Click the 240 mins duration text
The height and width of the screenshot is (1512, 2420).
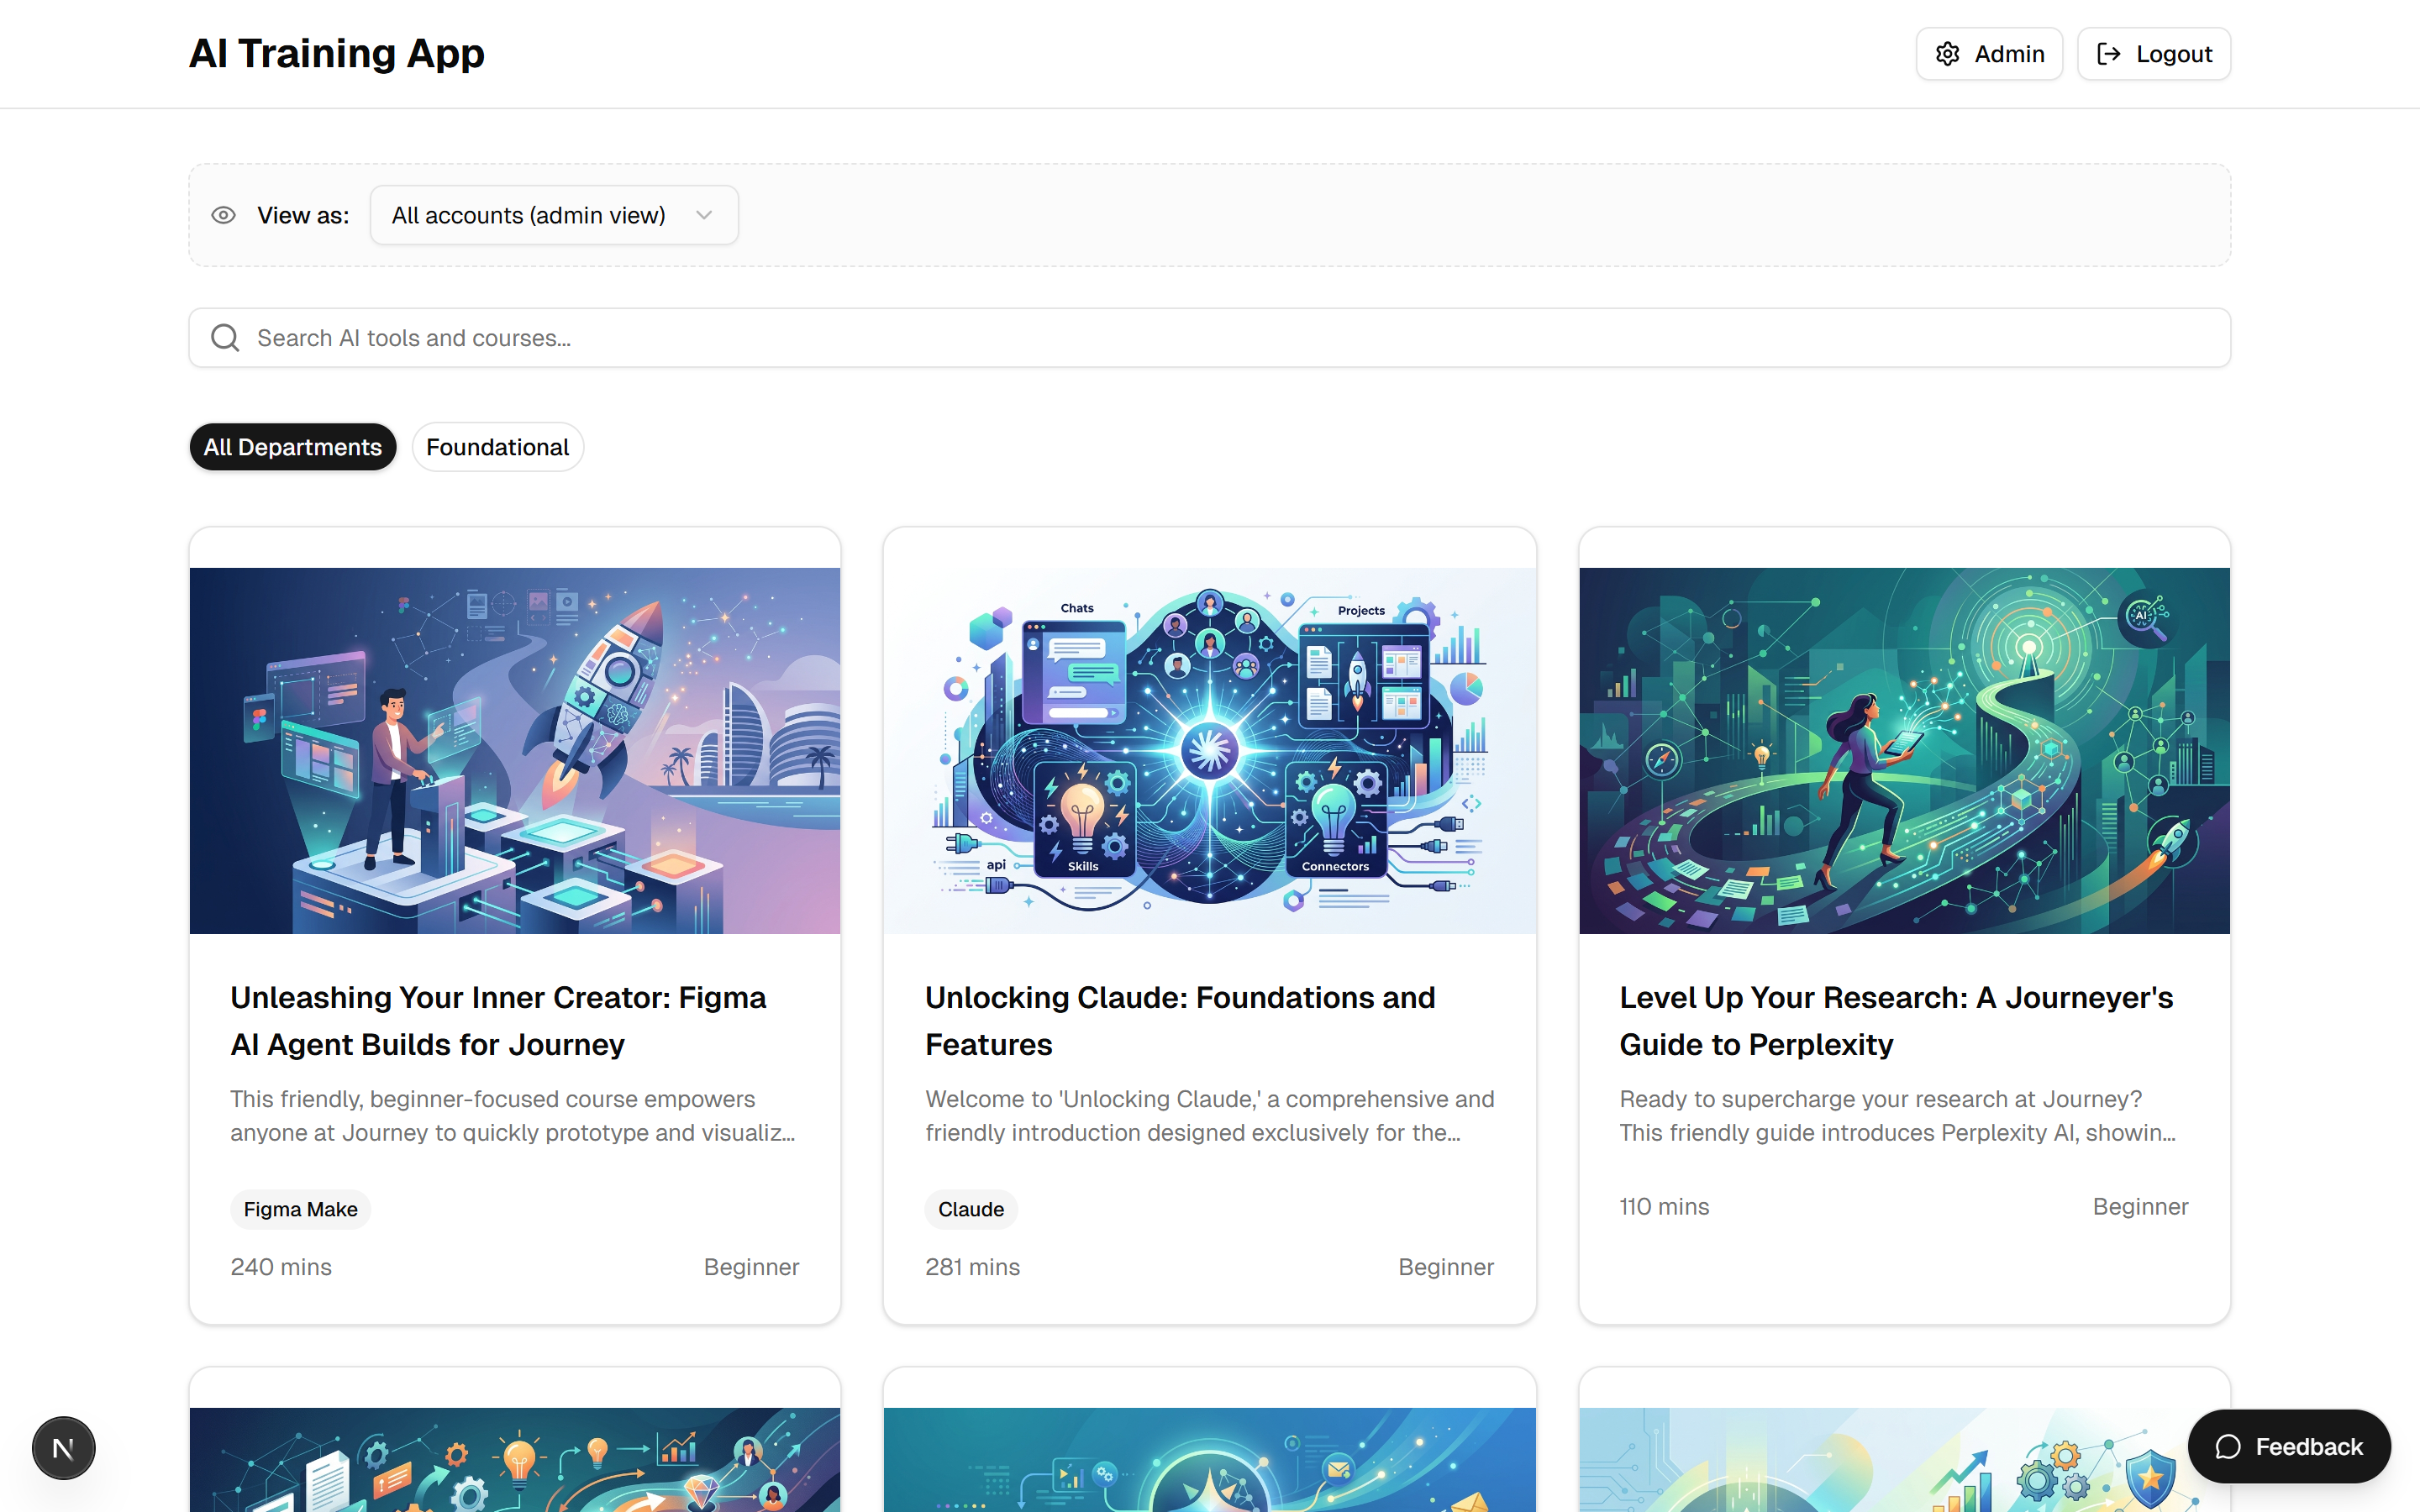pyautogui.click(x=281, y=1267)
